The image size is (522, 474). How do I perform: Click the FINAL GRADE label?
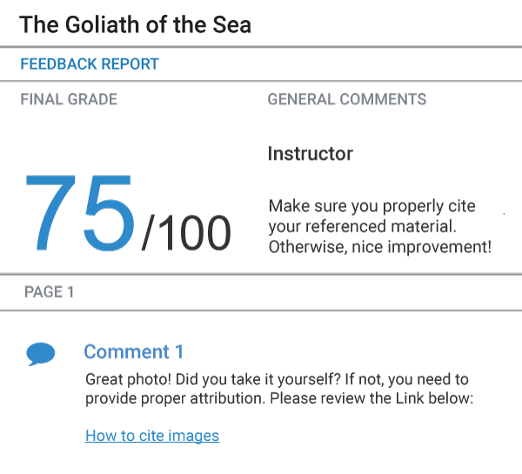[x=69, y=99]
